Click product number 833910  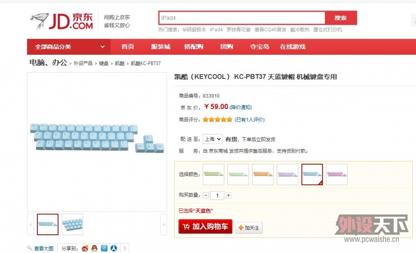(x=211, y=96)
